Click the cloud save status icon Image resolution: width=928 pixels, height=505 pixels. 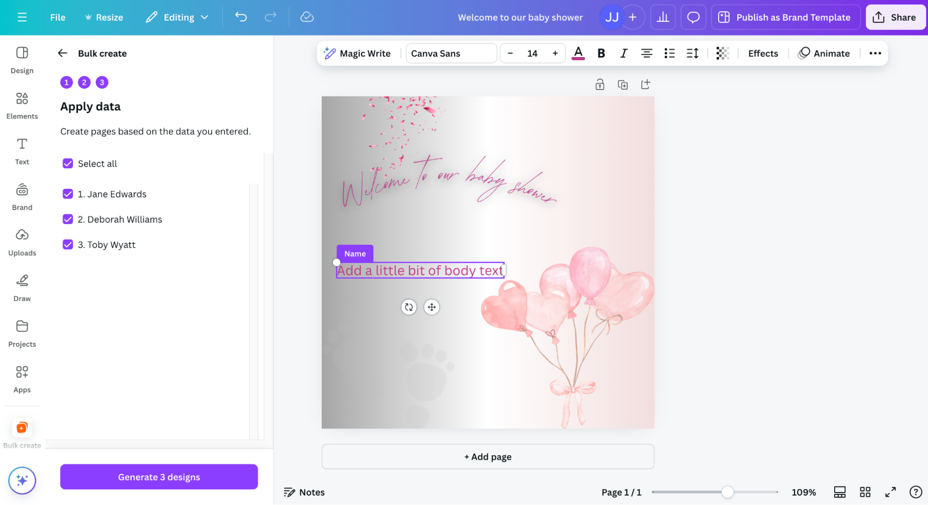307,17
